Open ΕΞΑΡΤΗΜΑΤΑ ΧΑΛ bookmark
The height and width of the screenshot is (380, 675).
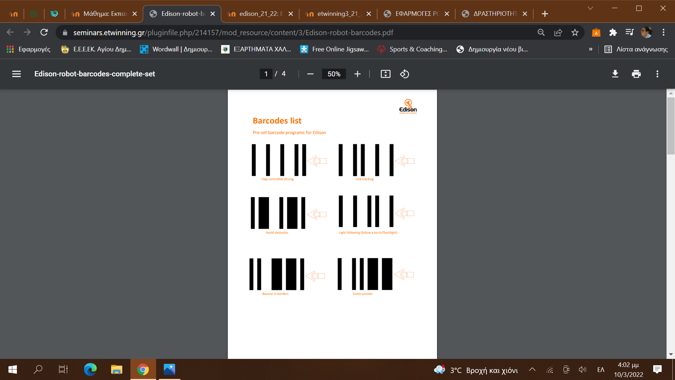[x=256, y=49]
